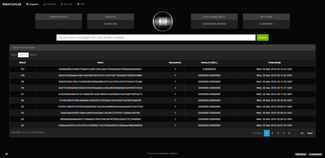This screenshot has height=158, width=325.
Task: Select pagination page 1
Action: (x=267, y=133)
